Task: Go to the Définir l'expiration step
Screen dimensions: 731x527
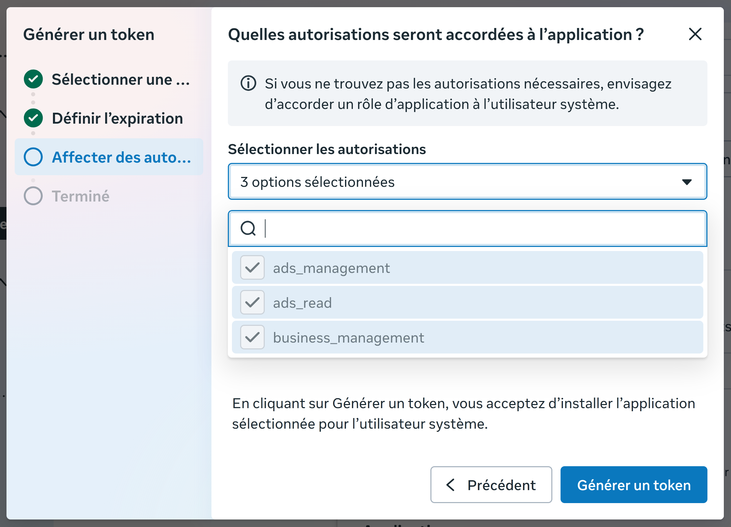Action: [117, 118]
